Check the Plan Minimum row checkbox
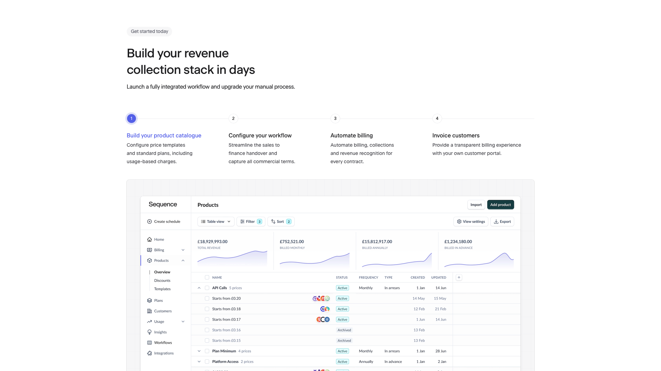The height and width of the screenshot is (371, 661). pos(207,351)
